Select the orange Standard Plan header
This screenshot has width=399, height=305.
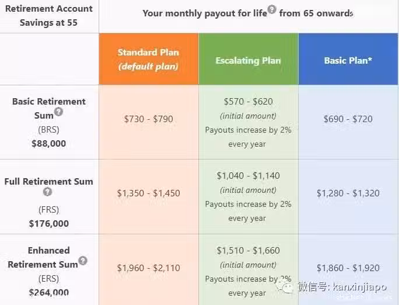click(x=149, y=59)
